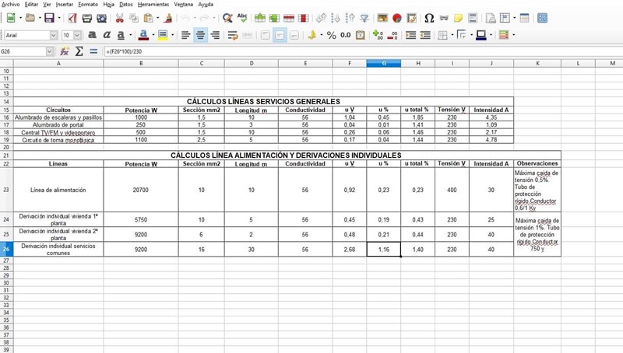Screen dimensions: 623x353
Task: Click the Formula equals icon
Action: (x=93, y=51)
